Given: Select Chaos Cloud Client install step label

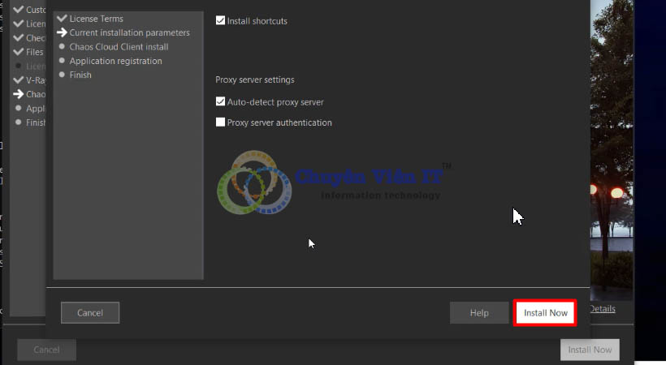Looking at the screenshot, I should pyautogui.click(x=119, y=47).
